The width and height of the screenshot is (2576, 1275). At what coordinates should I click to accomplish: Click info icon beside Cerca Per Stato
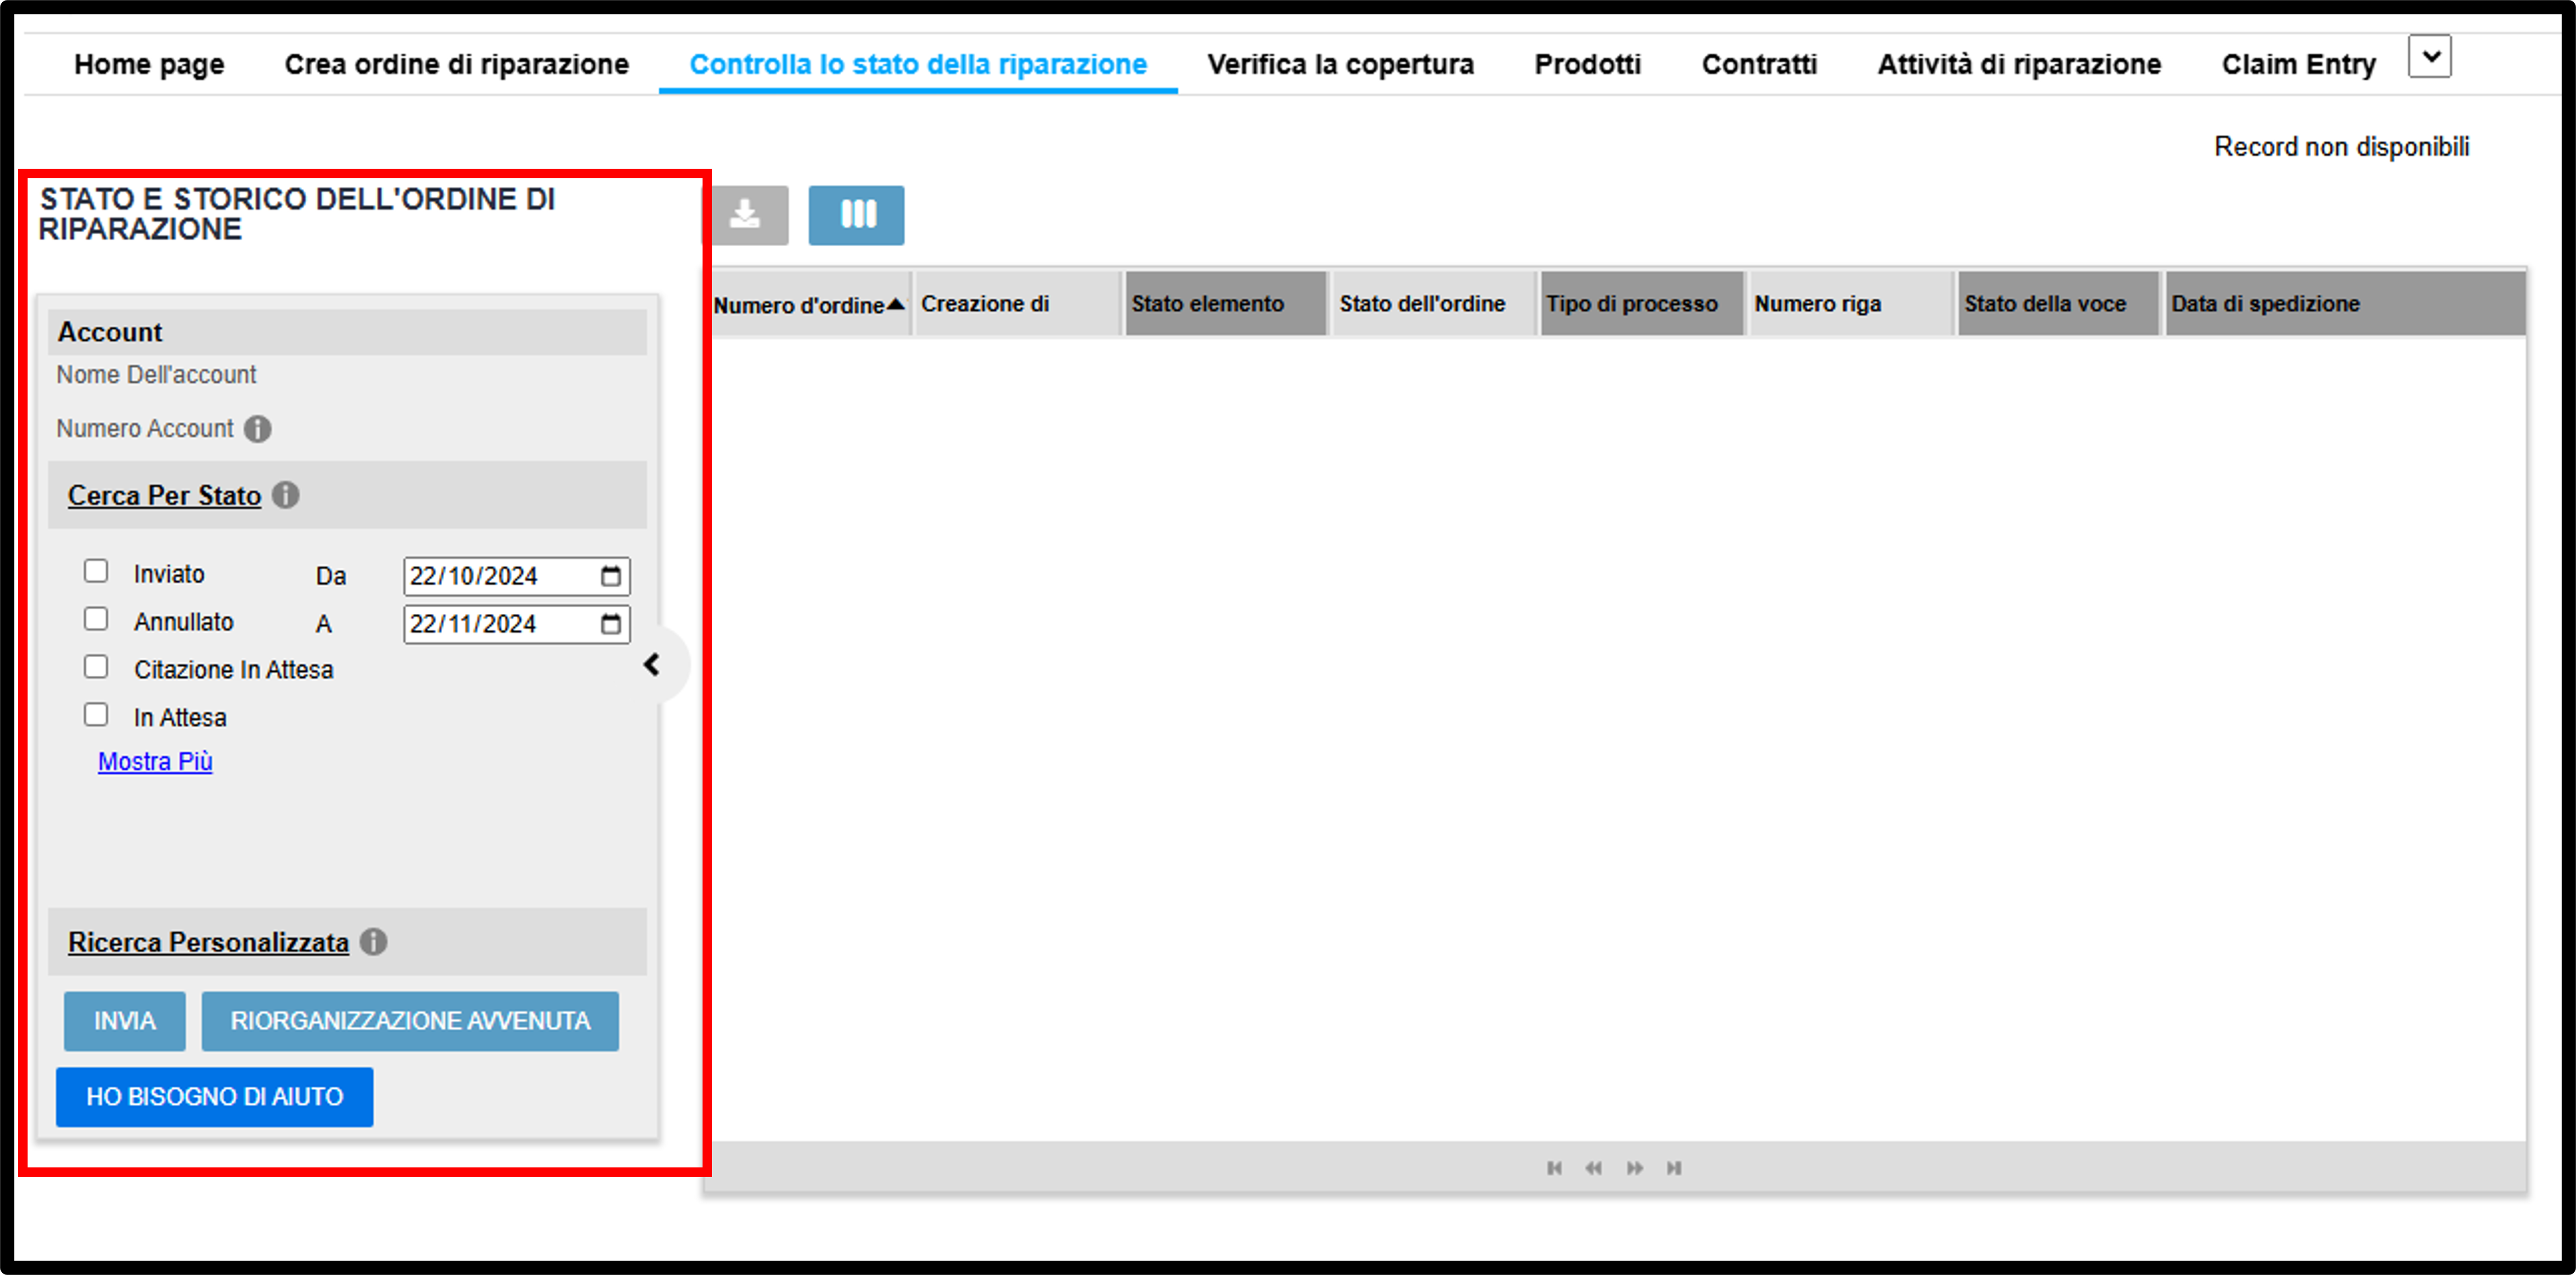pyautogui.click(x=286, y=495)
